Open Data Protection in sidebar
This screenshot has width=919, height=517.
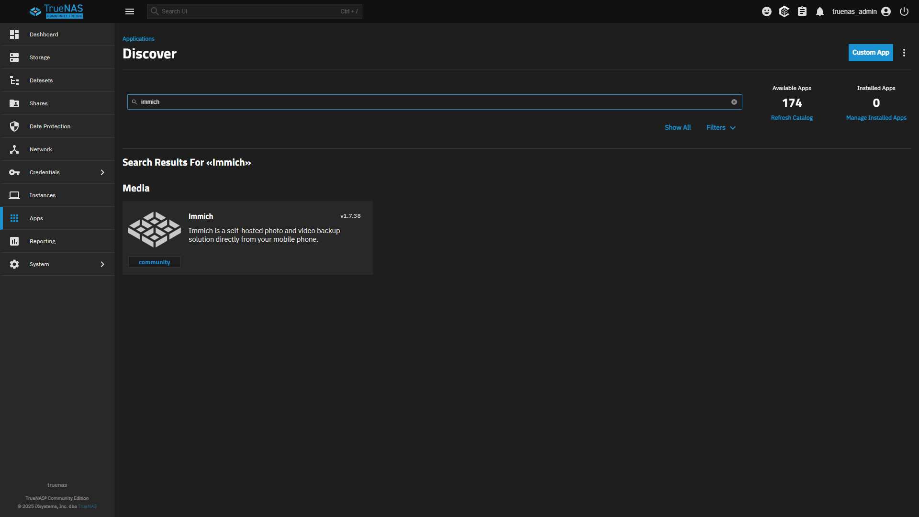tap(50, 126)
